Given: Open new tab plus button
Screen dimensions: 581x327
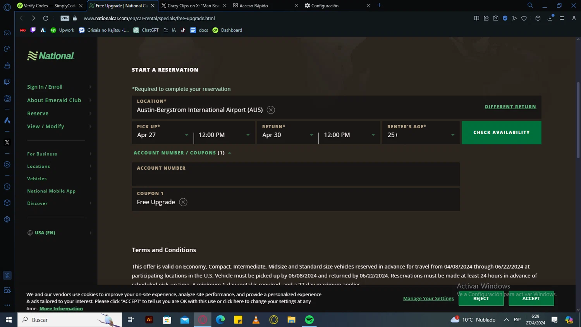Looking at the screenshot, I should (379, 5).
